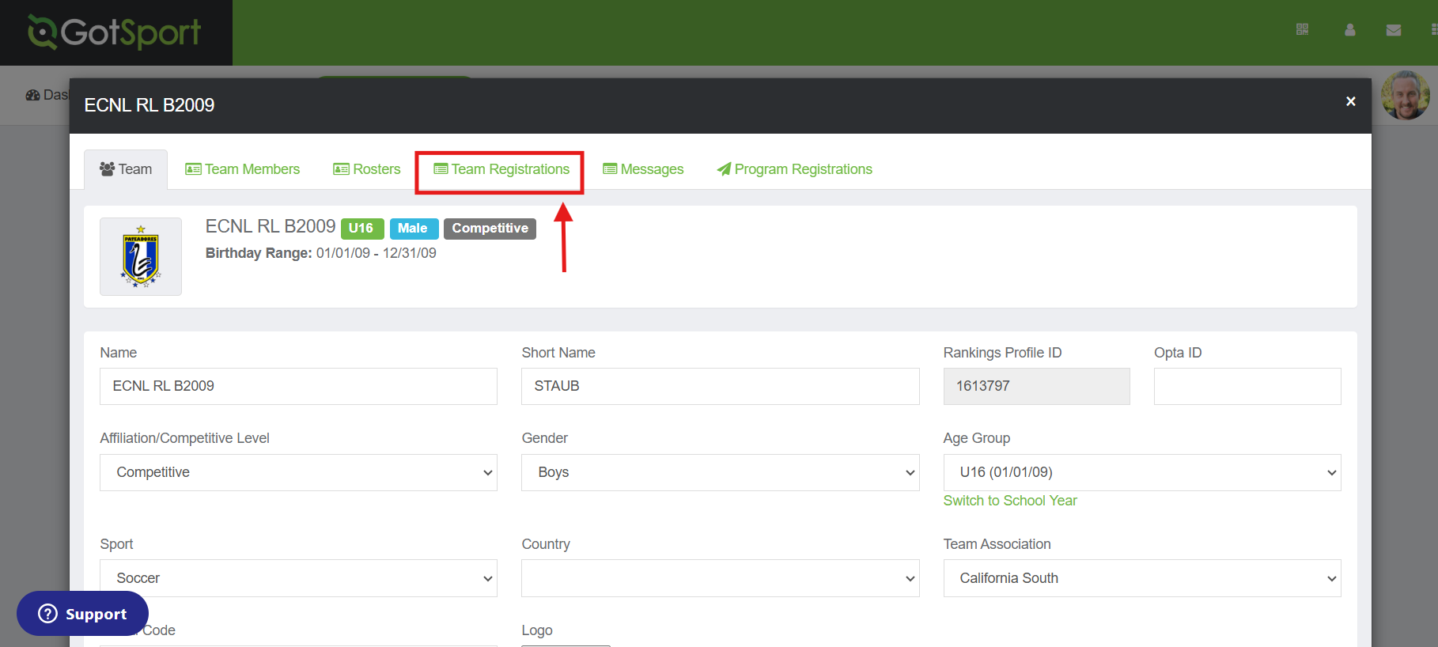Click into the Short Name field
Screen dimensions: 1438x647
[720, 386]
